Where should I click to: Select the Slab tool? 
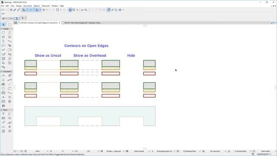click(x=3, y=45)
